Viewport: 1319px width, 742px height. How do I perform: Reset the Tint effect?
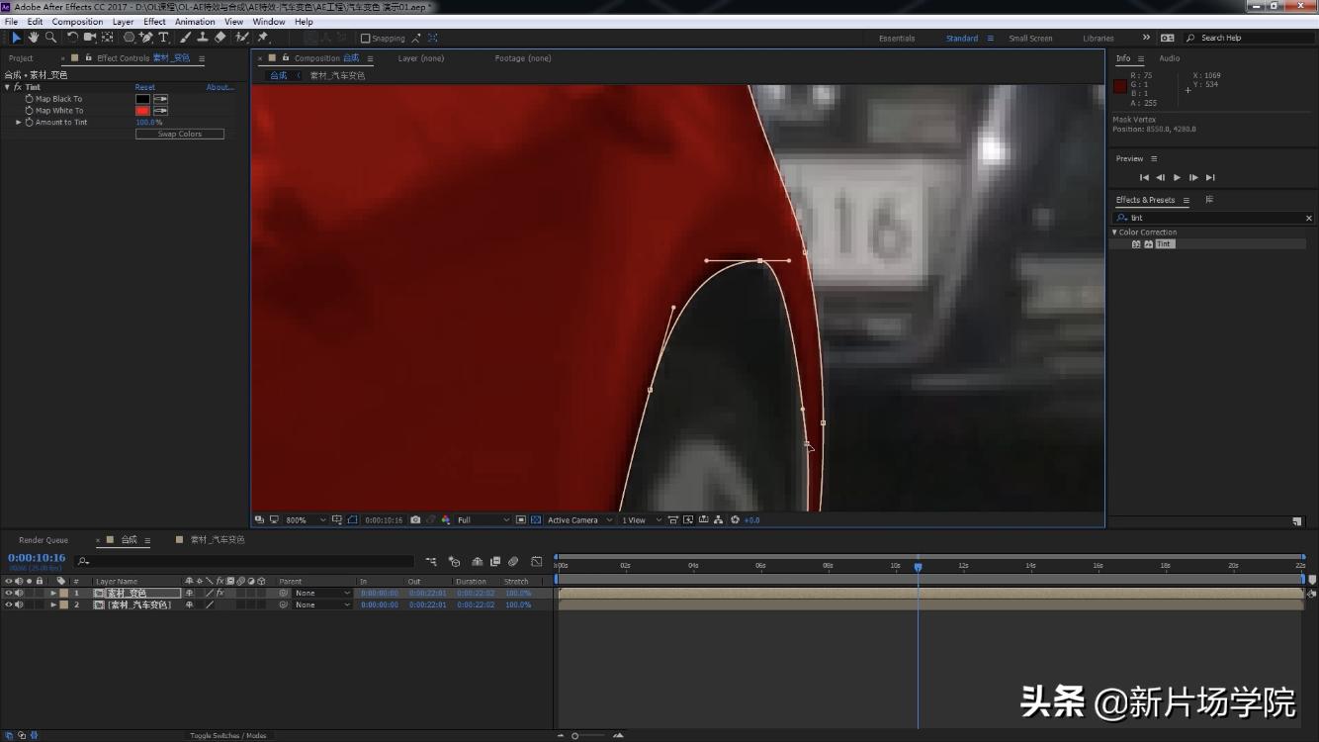[145, 87]
